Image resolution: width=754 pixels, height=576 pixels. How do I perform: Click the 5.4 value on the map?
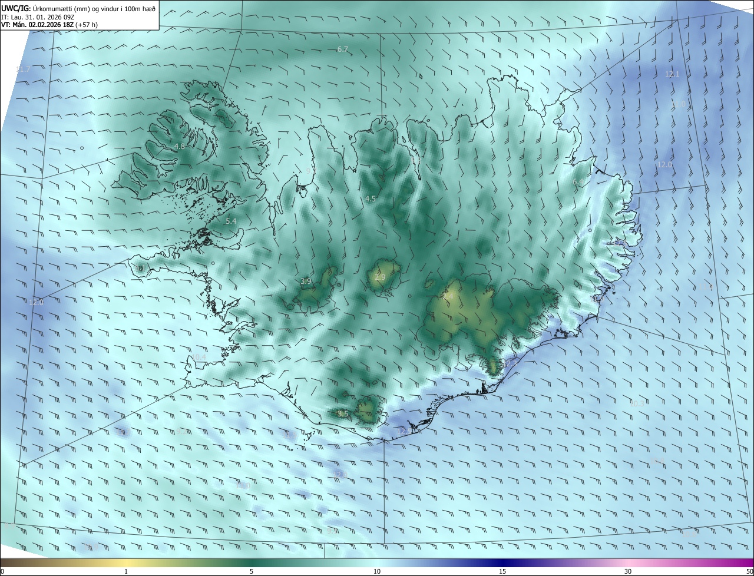click(231, 221)
